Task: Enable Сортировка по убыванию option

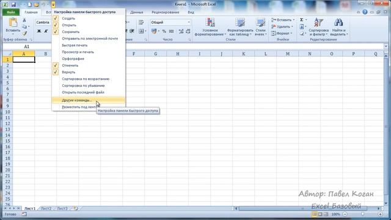Action: pos(88,86)
